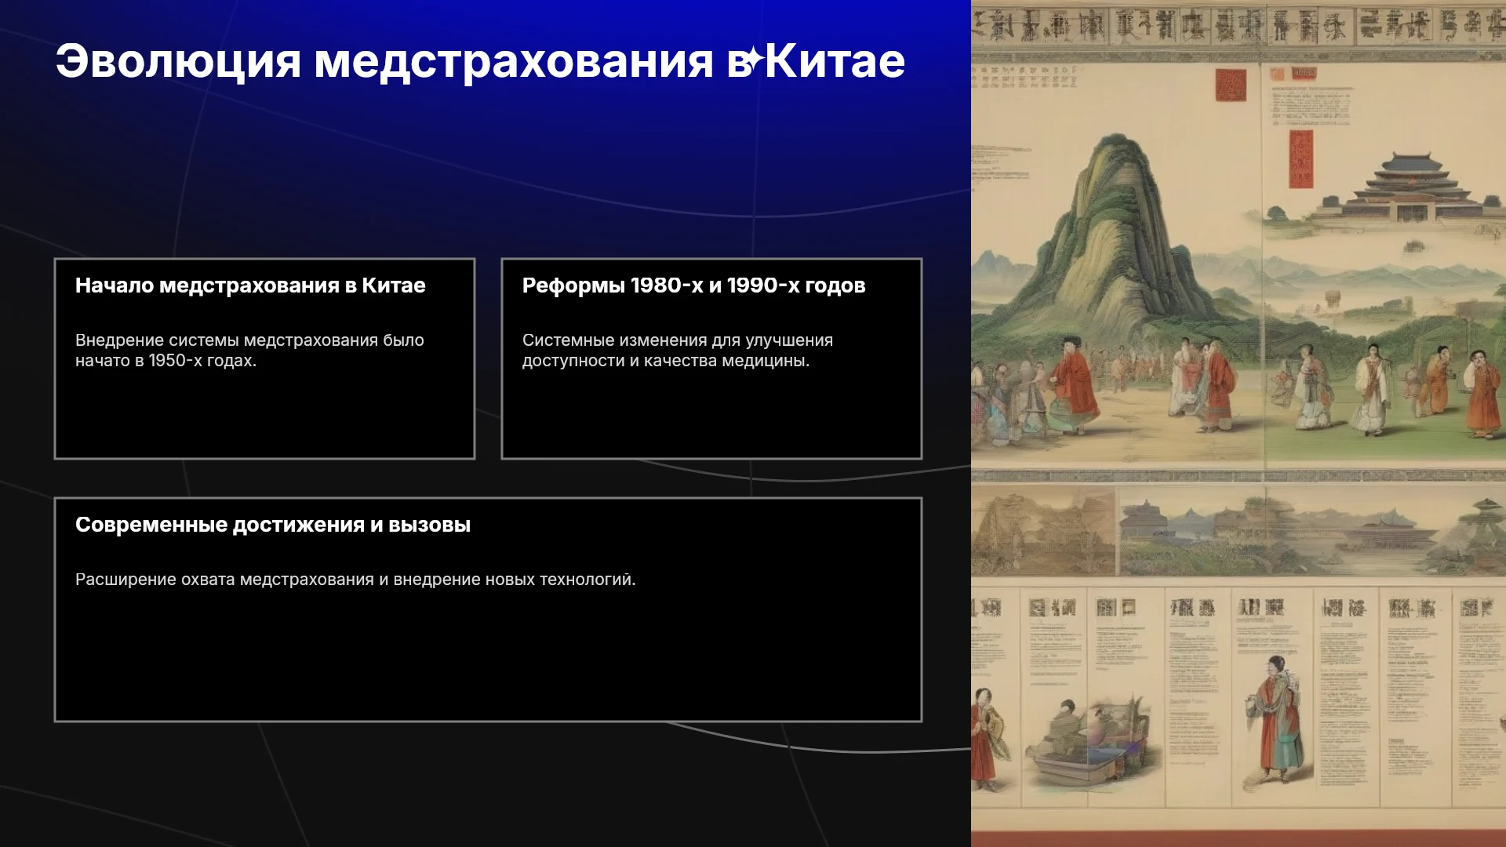Image resolution: width=1506 pixels, height=847 pixels.
Task: Select the "Современные достижения и вызовы" heading
Action: click(x=273, y=525)
